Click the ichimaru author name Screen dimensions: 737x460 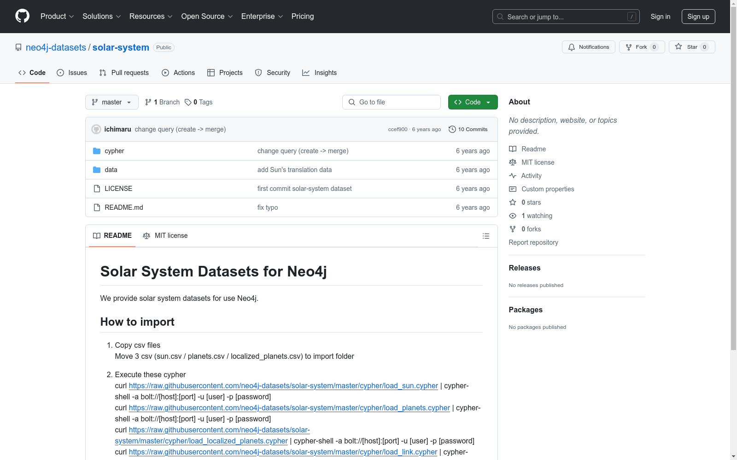coord(117,129)
